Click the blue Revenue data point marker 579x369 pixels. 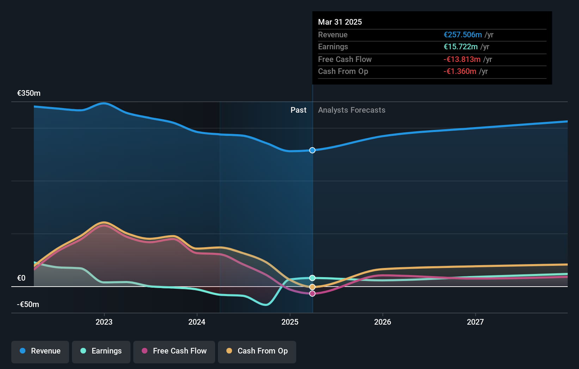312,150
